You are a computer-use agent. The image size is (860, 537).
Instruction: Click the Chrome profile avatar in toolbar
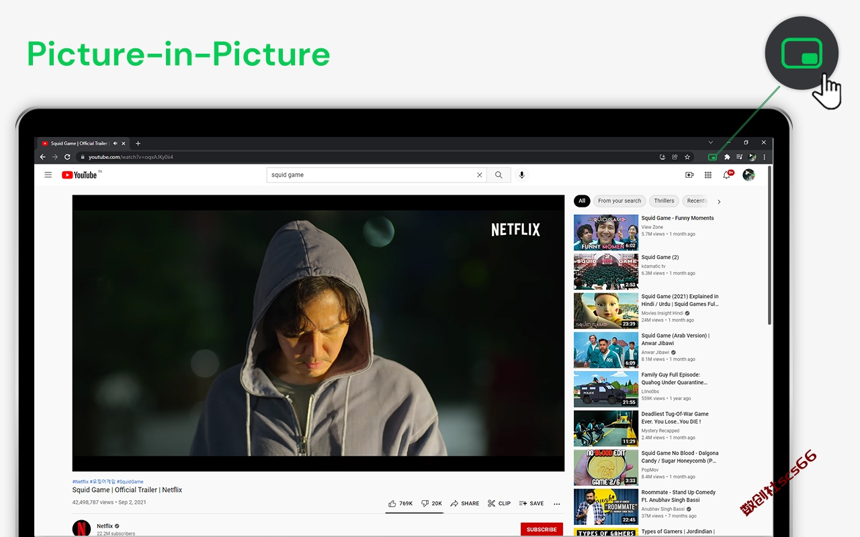click(752, 157)
